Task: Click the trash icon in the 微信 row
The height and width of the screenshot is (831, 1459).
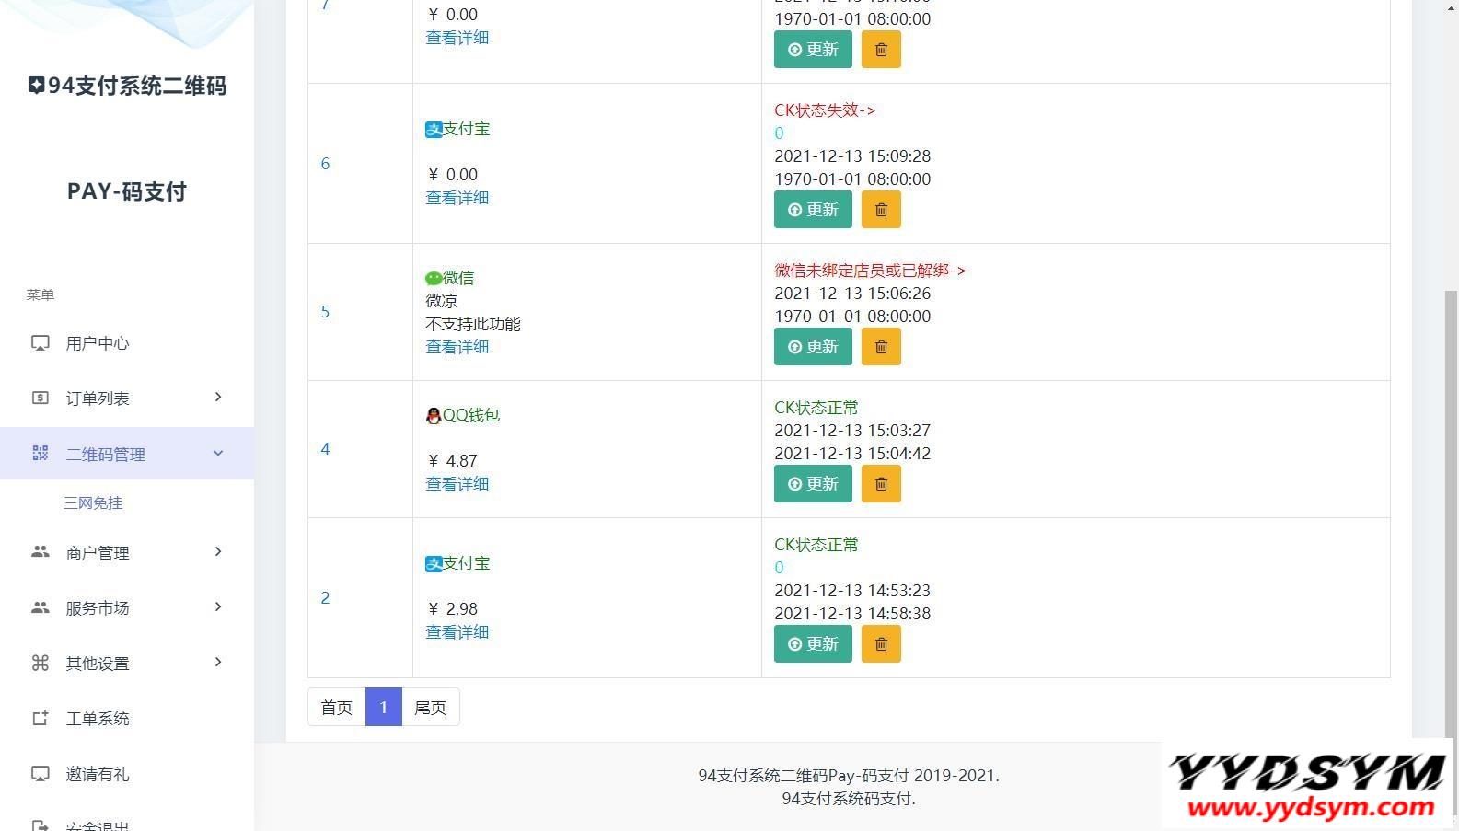Action: (881, 347)
